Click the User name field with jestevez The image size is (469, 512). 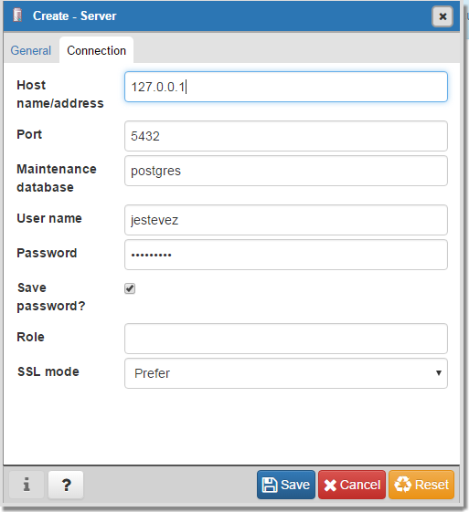[286, 220]
